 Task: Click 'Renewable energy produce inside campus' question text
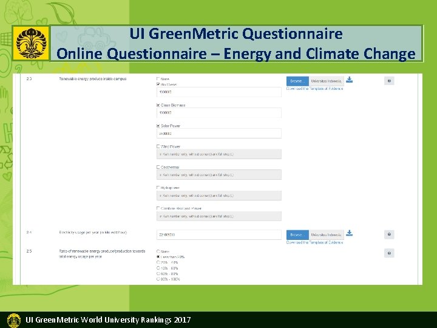[93, 79]
